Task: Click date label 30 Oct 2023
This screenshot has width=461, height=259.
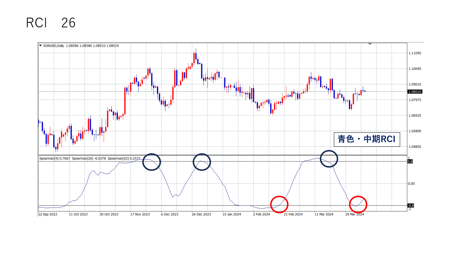Action: [x=109, y=214]
